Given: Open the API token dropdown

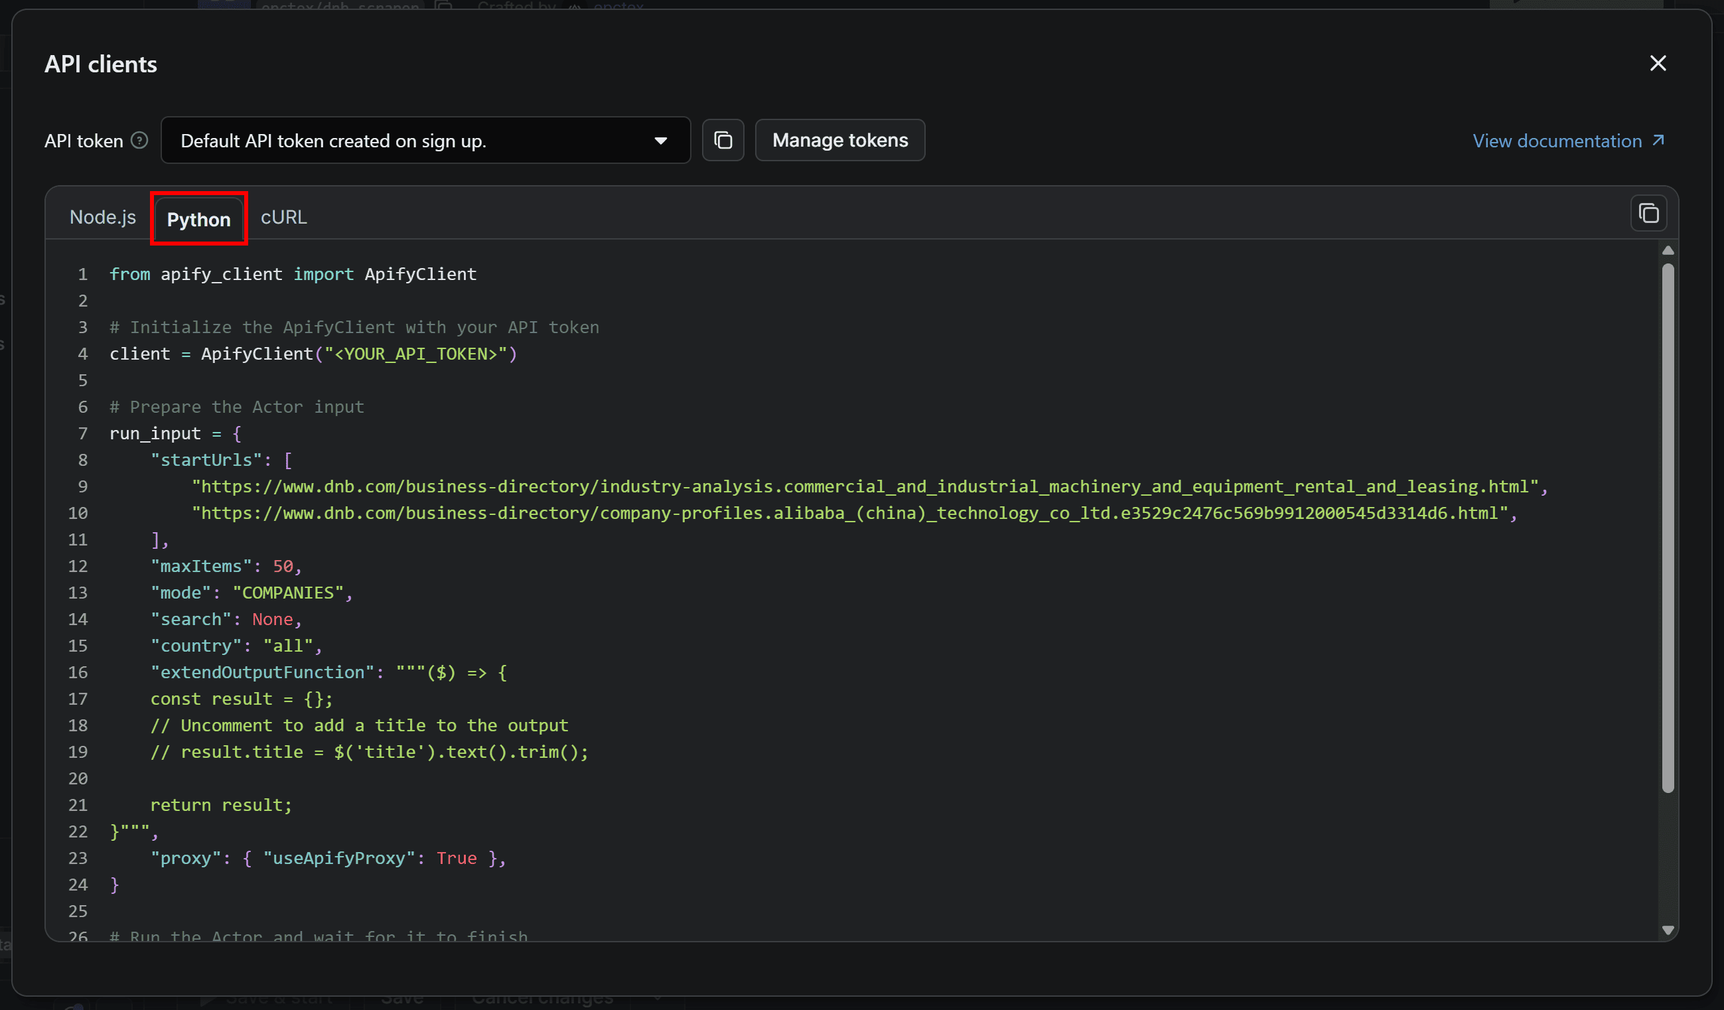Looking at the screenshot, I should pos(425,140).
